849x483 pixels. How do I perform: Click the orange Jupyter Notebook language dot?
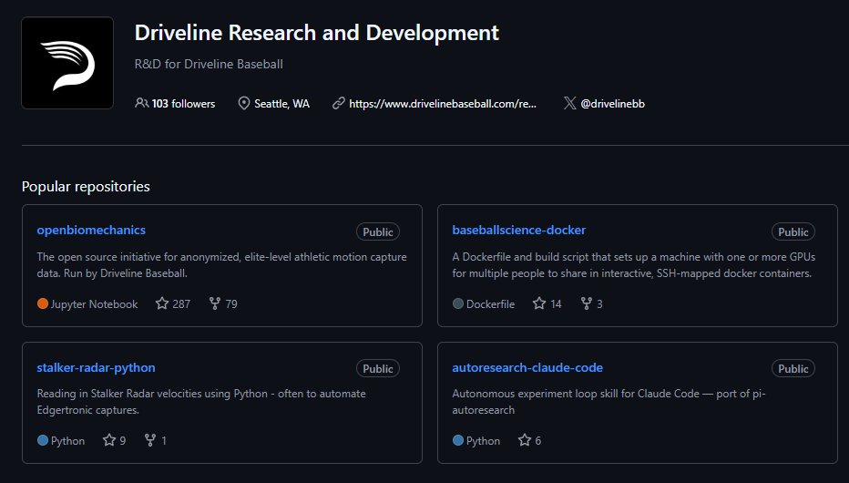[x=43, y=303]
